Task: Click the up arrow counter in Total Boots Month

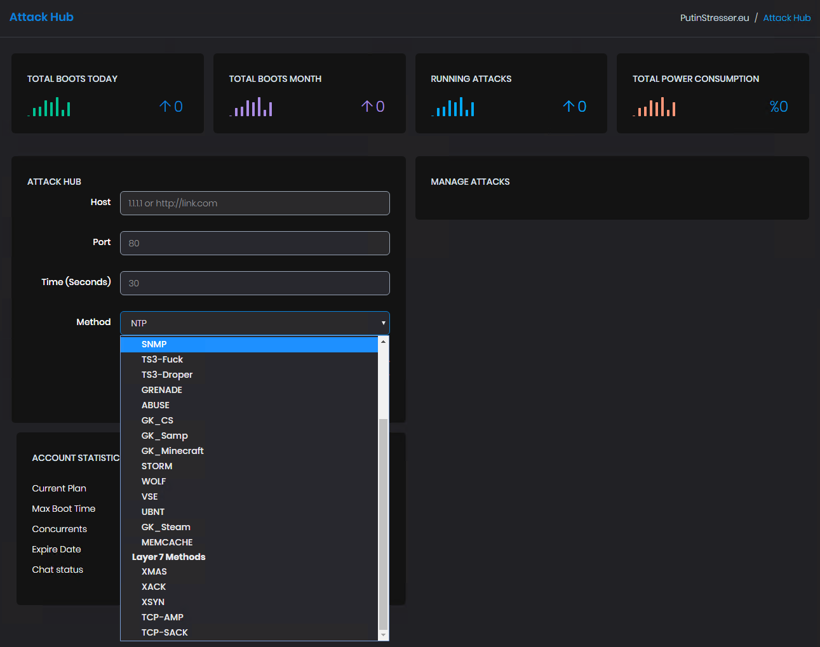Action: pyautogui.click(x=373, y=107)
